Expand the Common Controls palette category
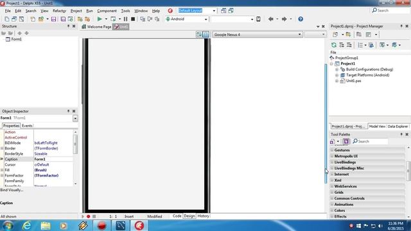The width and height of the screenshot is (411, 231). point(332,198)
